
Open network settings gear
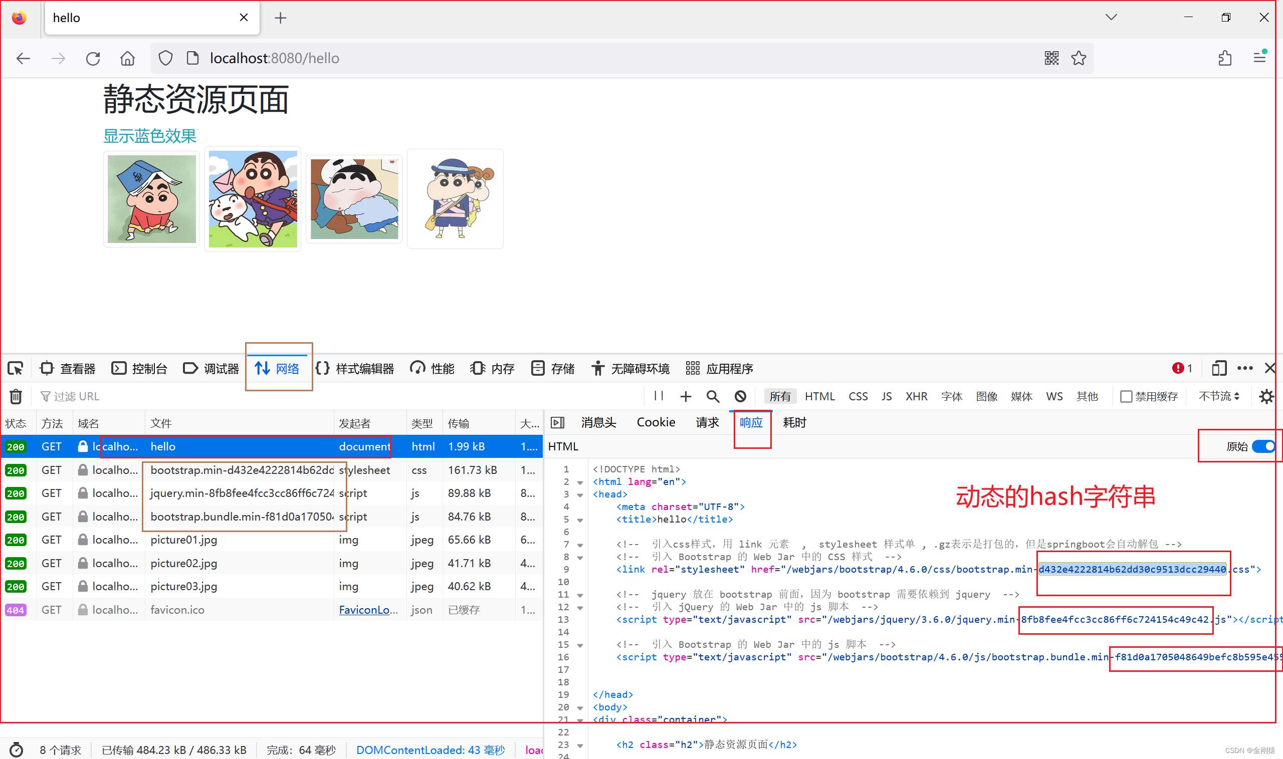click(x=1266, y=396)
